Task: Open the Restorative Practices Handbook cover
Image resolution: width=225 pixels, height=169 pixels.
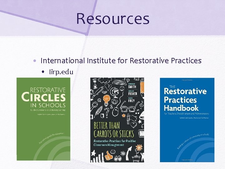Action: tap(187, 120)
